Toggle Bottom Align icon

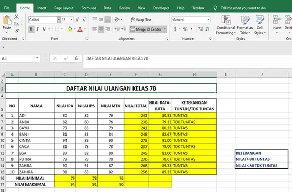pos(108,20)
